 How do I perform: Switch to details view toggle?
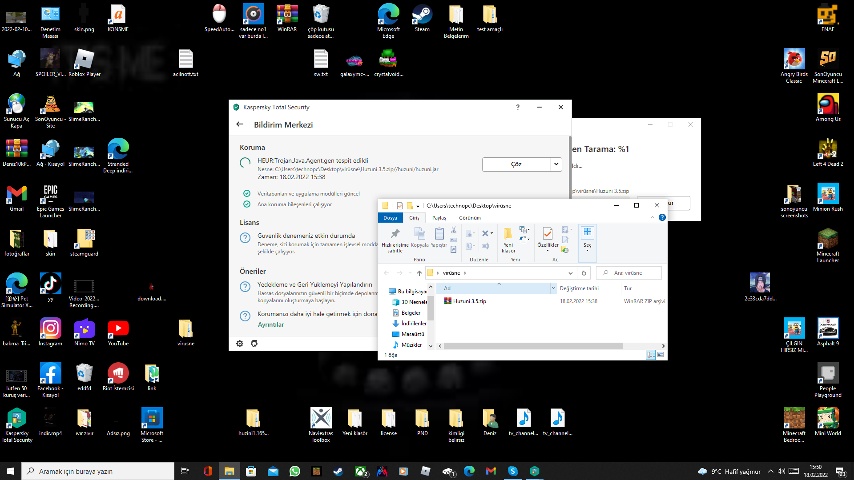[x=651, y=355]
